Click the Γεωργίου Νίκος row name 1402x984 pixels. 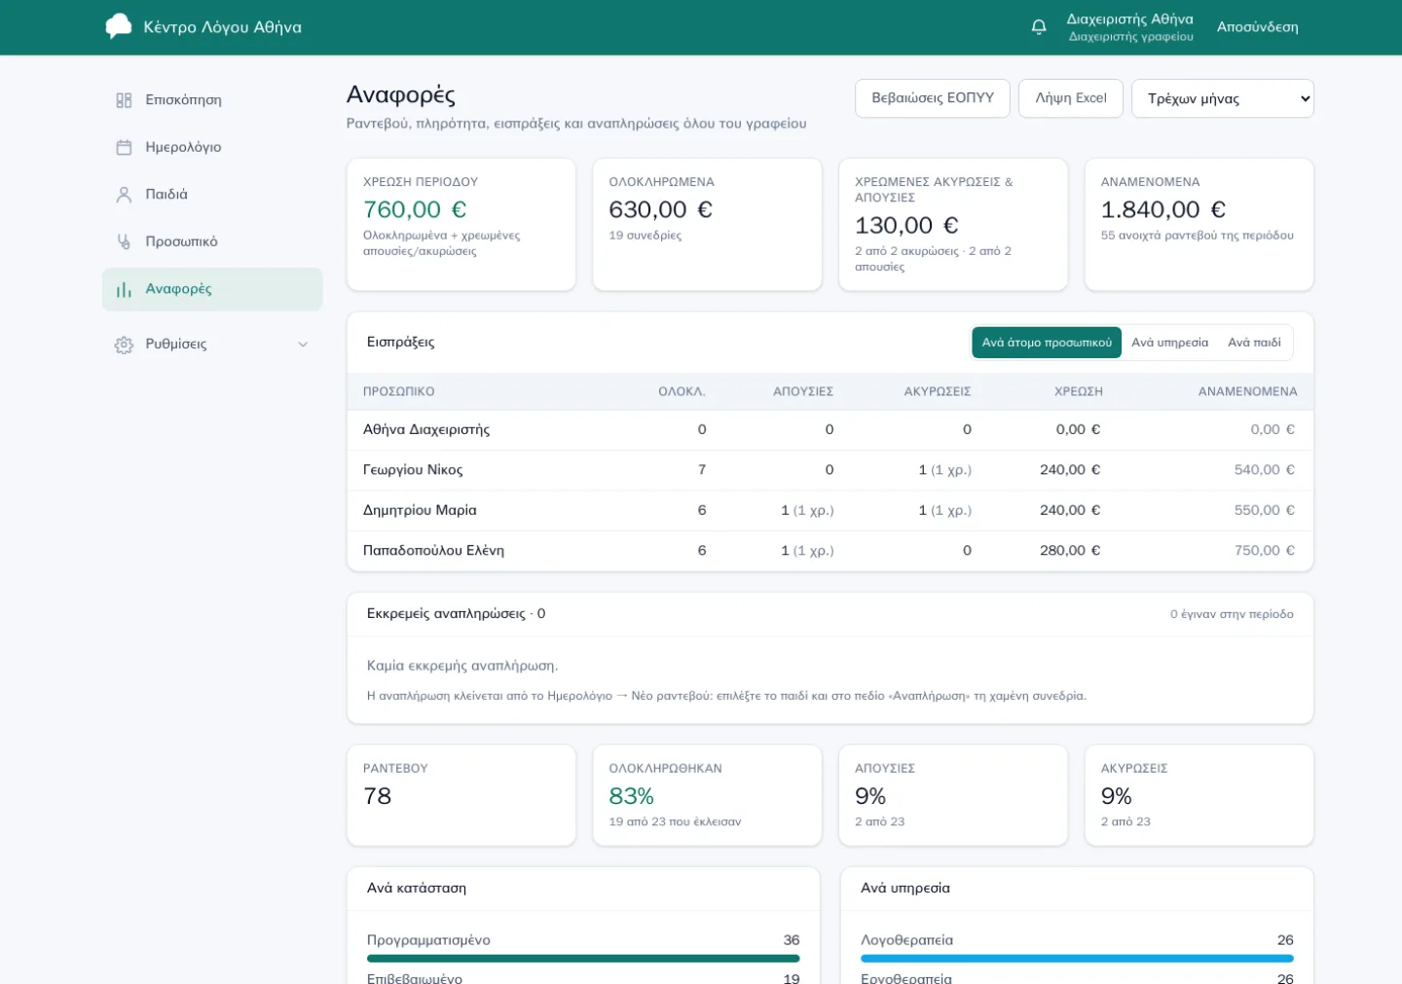coord(413,470)
